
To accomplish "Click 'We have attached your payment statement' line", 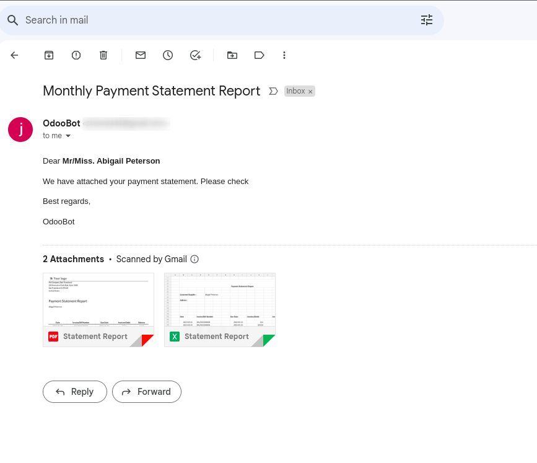I will tap(146, 181).
